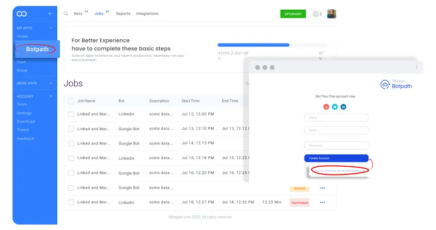Open Botup app in the sidebar
Image resolution: width=436 pixels, height=230 pixels.
point(22,70)
